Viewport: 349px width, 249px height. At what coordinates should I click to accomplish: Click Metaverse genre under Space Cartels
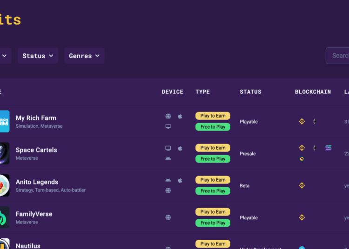click(27, 158)
